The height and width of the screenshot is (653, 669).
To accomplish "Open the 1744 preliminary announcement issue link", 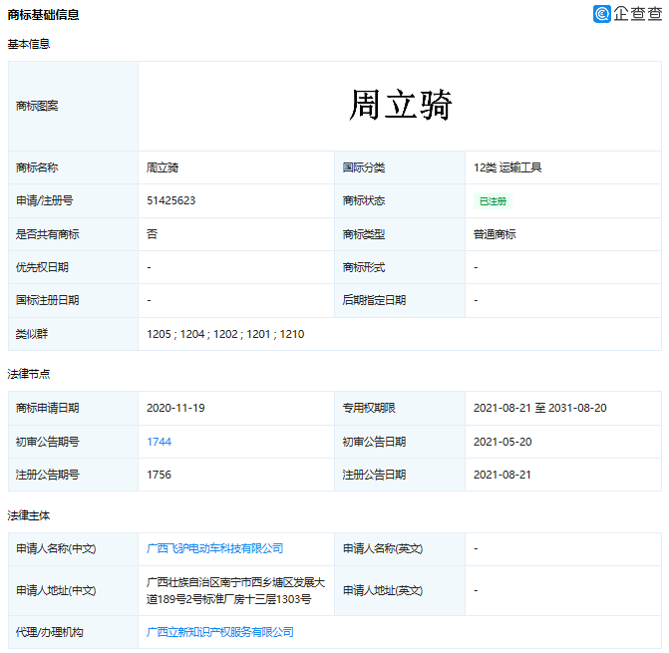I will [x=159, y=442].
